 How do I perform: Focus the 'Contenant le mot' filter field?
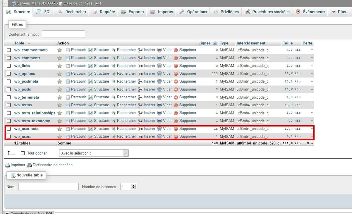(x=63, y=34)
